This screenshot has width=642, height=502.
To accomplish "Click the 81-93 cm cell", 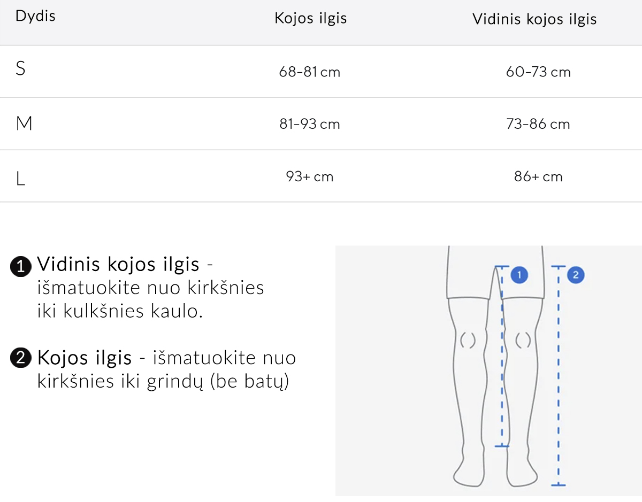I will coord(310,124).
